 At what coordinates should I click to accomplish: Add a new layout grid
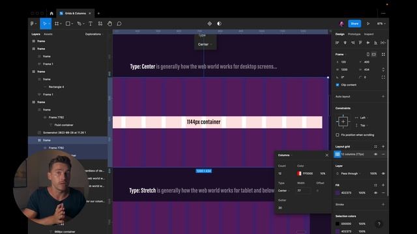pyautogui.click(x=383, y=146)
